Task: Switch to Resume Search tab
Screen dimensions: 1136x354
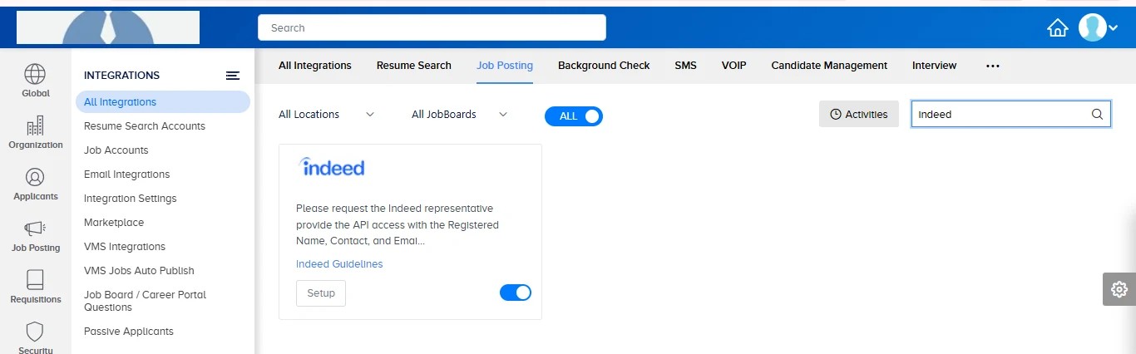Action: [414, 66]
